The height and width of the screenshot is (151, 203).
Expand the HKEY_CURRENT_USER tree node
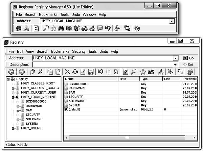click(13, 93)
